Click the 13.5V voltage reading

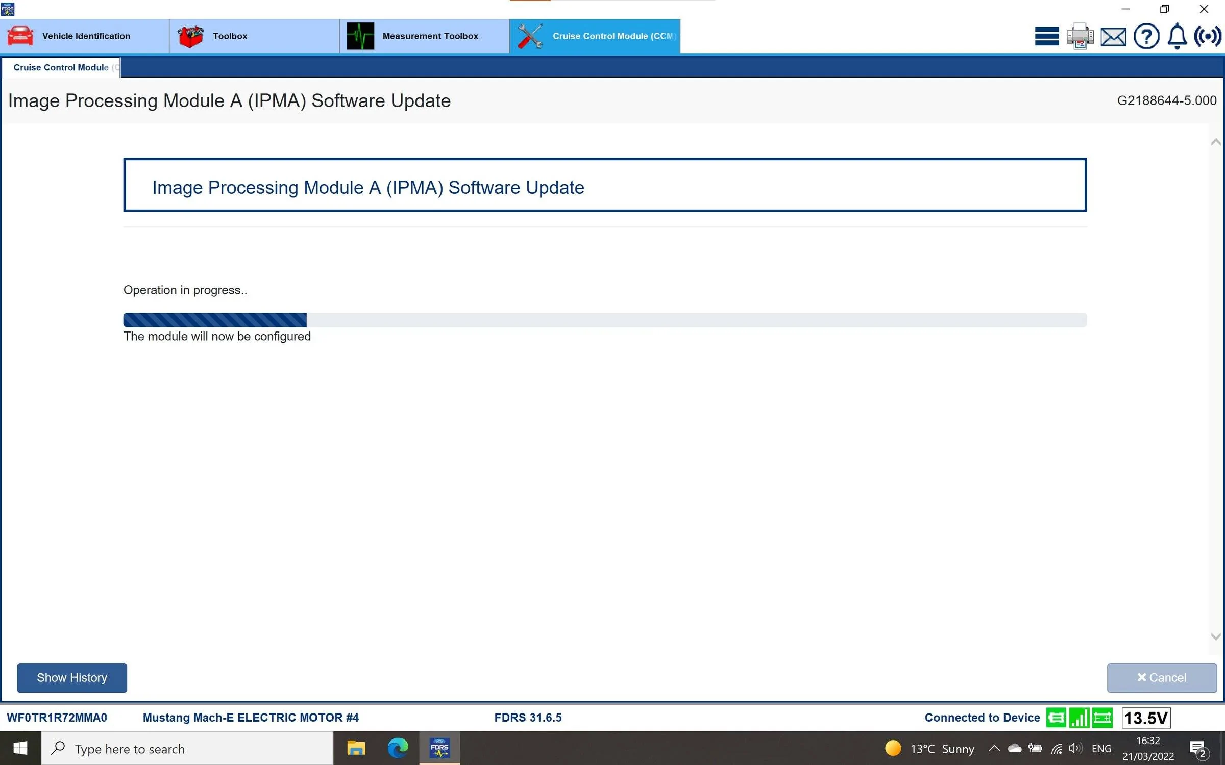point(1146,718)
